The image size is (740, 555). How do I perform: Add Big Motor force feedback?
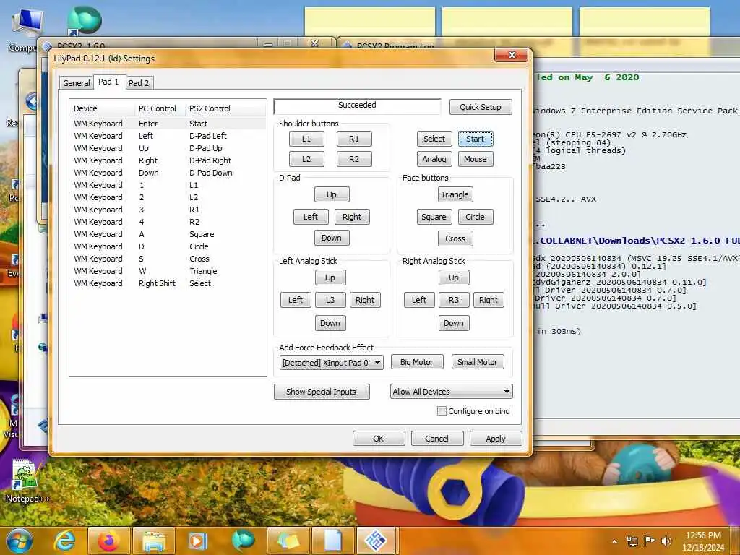click(x=417, y=362)
